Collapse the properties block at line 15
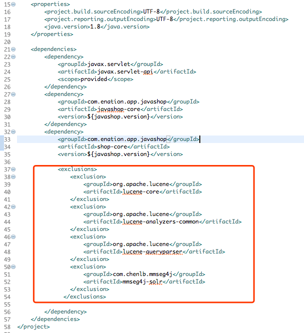This screenshot has height=333, width=304. tap(14, 4)
